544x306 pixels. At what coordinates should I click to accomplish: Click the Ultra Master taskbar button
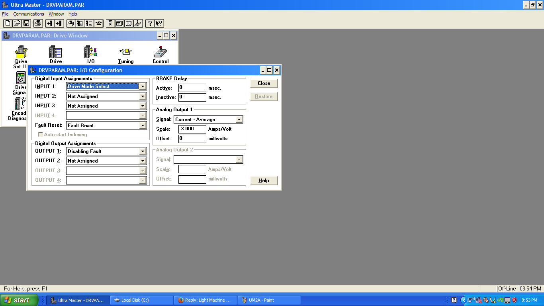click(78, 300)
